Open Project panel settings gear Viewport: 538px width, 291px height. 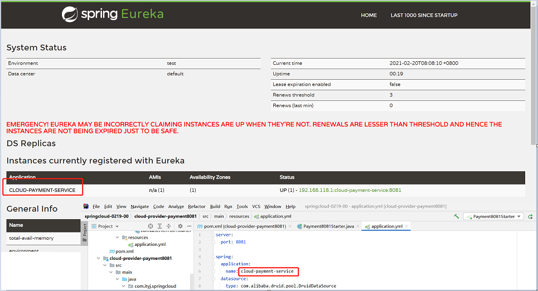tap(180, 226)
